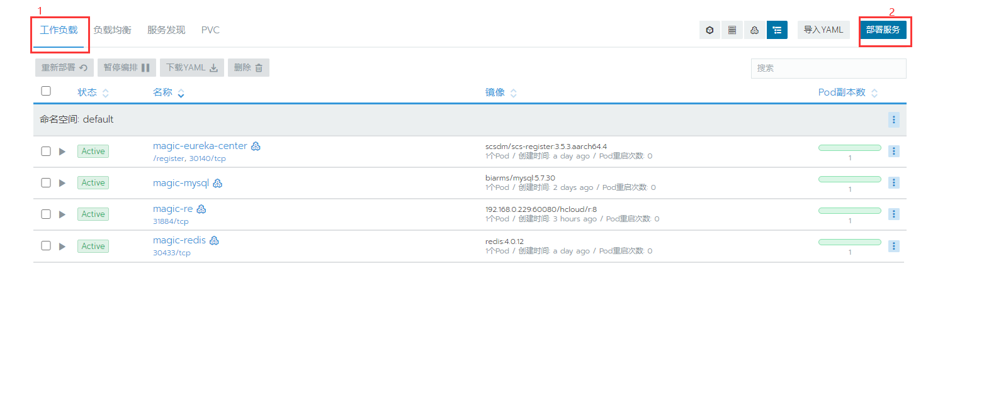Sort by the 名称 column
Image resolution: width=1001 pixels, height=405 pixels.
(169, 92)
